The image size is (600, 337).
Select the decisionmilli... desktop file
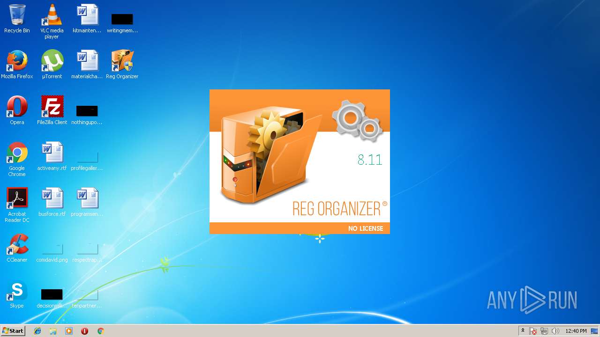(x=52, y=299)
